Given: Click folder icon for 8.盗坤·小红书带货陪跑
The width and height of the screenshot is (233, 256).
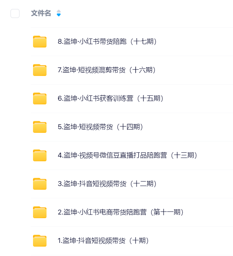Looking at the screenshot, I should pyautogui.click(x=40, y=42).
